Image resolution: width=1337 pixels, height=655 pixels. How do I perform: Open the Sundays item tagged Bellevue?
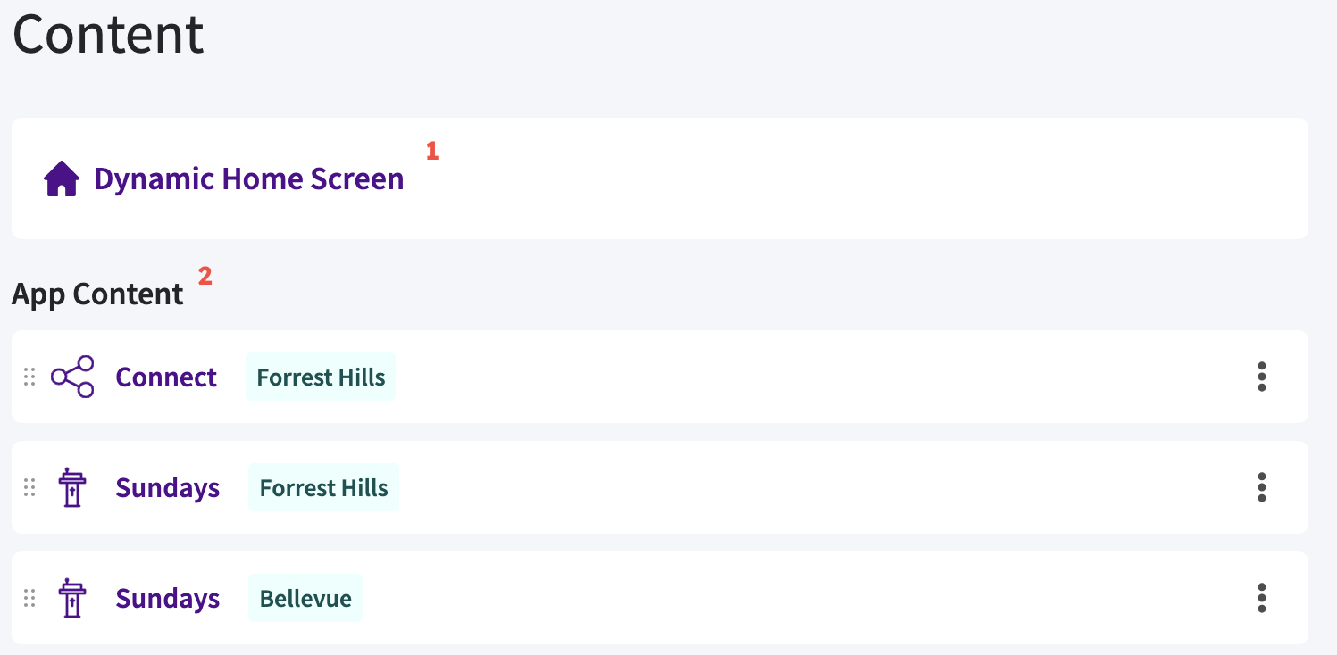point(168,598)
